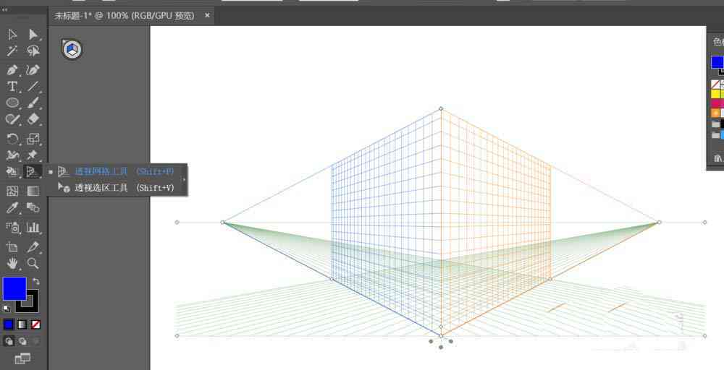724x370 pixels.
Task: Set fill mode to Gradient
Action: point(22,325)
